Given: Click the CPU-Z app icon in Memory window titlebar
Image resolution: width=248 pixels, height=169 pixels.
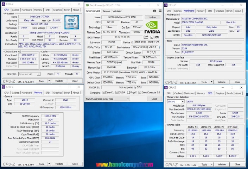Looking at the screenshot, I should tap(3, 87).
